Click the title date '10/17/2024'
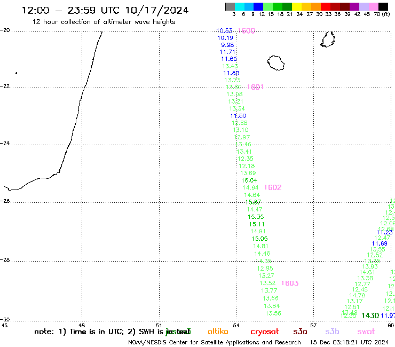The image size is (395, 347). [x=157, y=11]
